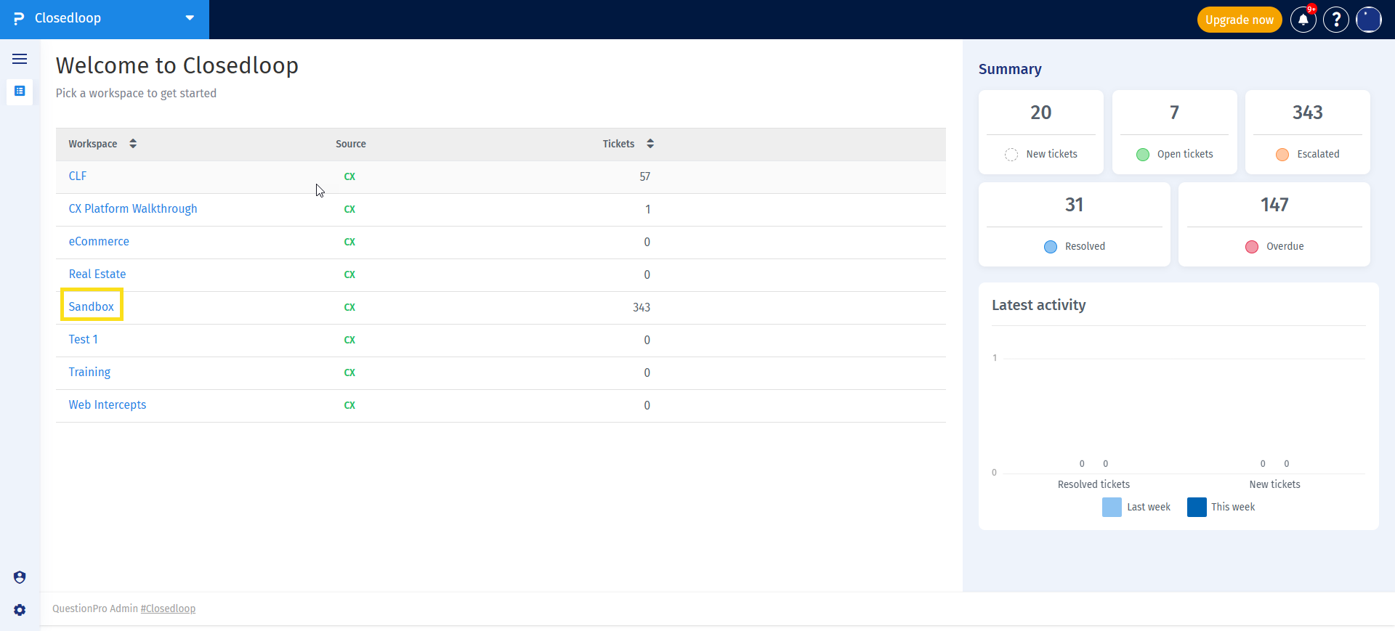Screen dimensions: 1395x631
Task: Click the New tickets summary card
Action: tap(1040, 132)
